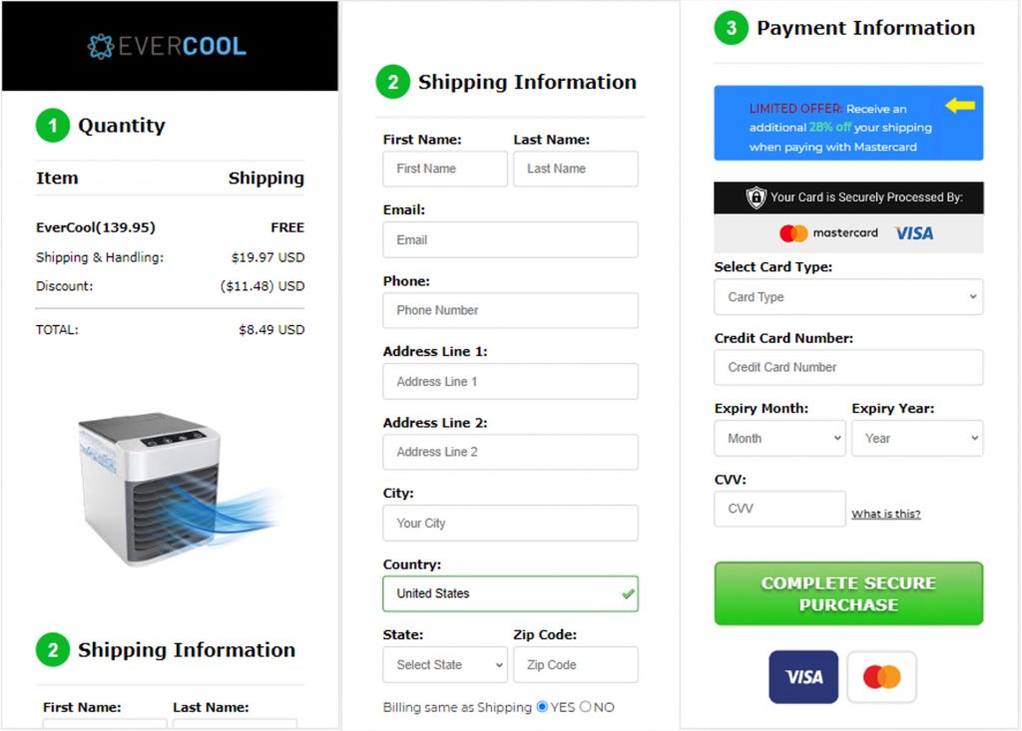Expand the Expiry Year dropdown
The image size is (1022, 731).
916,439
